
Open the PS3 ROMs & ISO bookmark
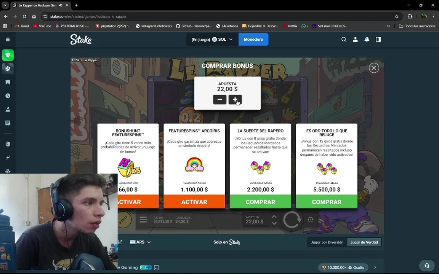(72, 26)
